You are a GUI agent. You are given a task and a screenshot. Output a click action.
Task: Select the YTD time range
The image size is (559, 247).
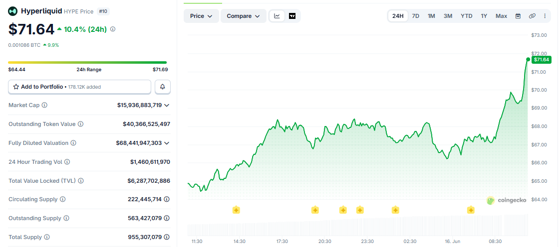[x=466, y=16]
